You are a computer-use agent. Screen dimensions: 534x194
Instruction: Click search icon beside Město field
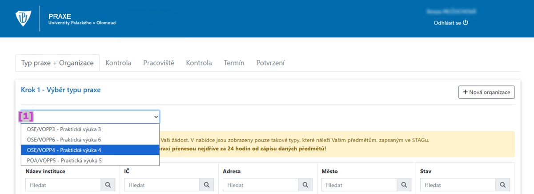tap(404, 185)
